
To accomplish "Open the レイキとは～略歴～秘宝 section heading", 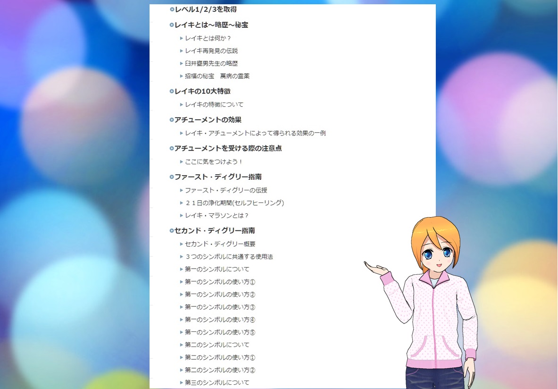I will coord(211,25).
